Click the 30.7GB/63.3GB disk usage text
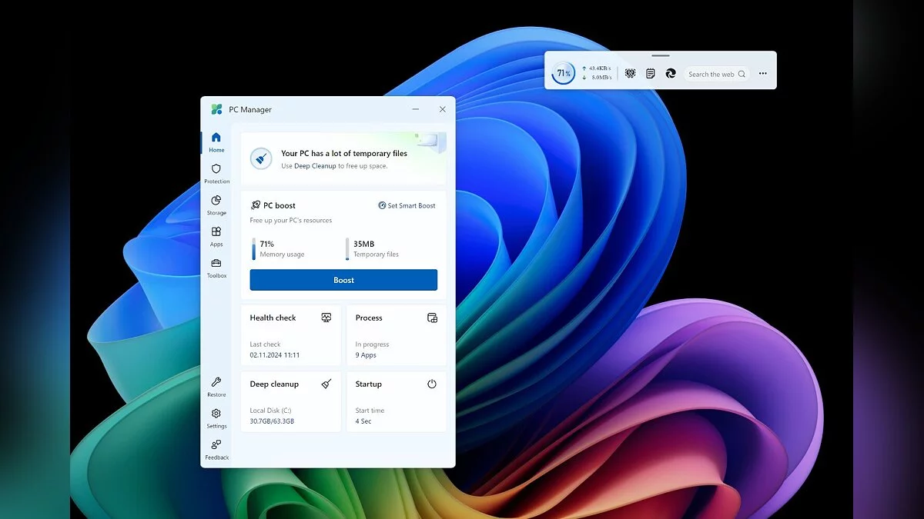This screenshot has height=519, width=924. 272,421
